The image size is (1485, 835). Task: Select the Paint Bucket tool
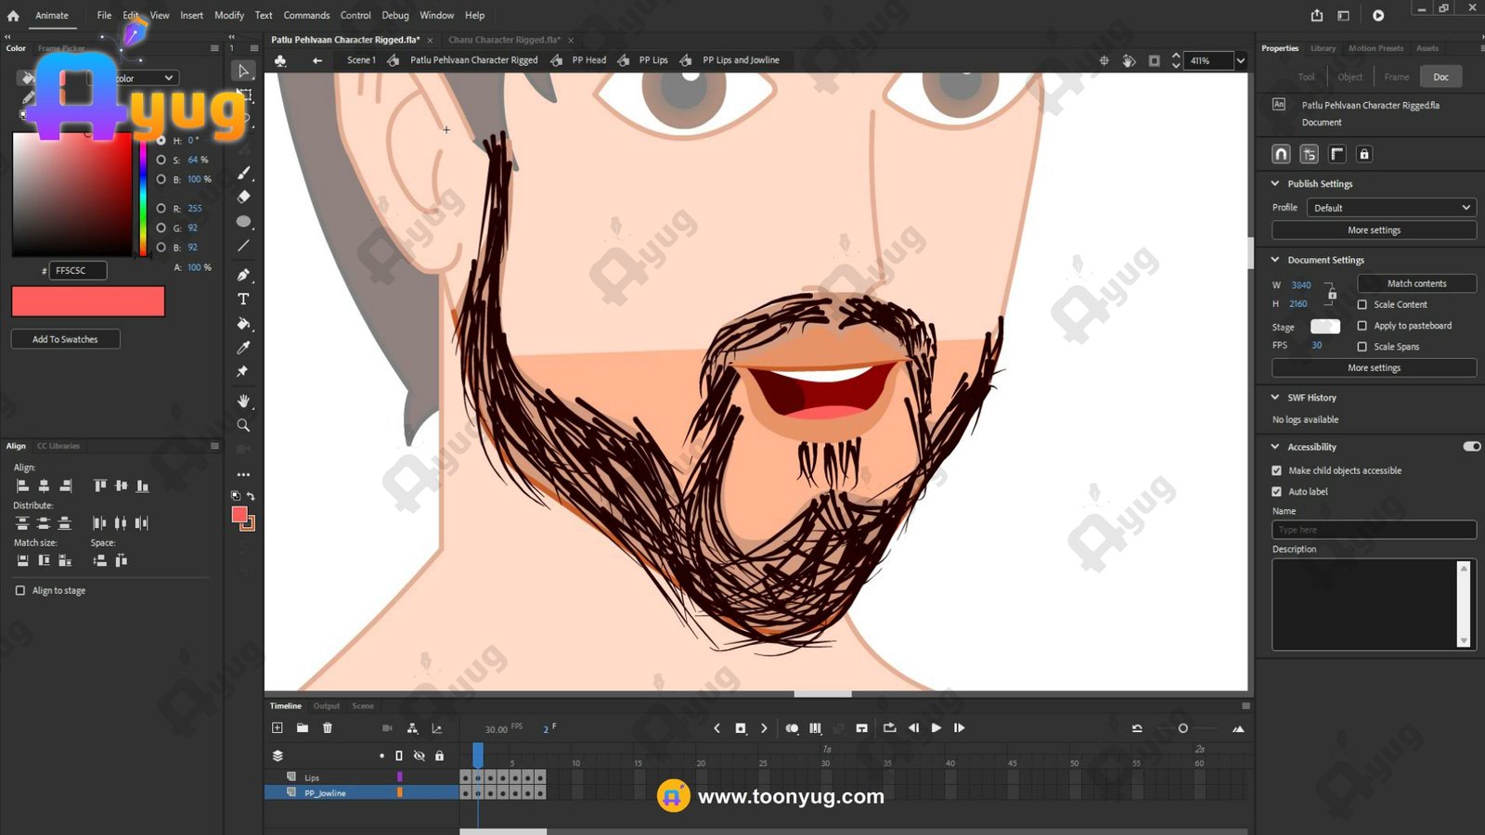pyautogui.click(x=243, y=324)
